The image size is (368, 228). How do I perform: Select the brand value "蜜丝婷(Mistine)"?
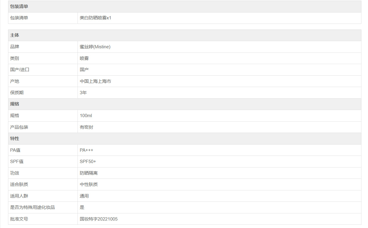tap(95, 47)
